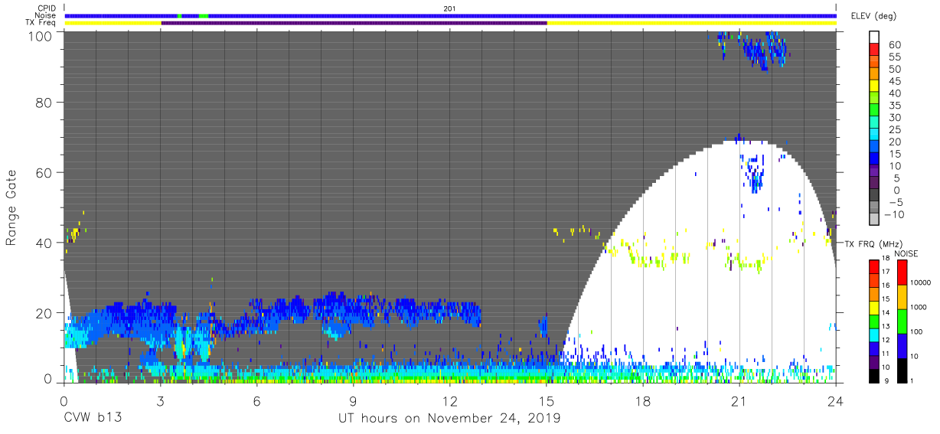Select the yellow 40–45 degree elevation swatch
Image resolution: width=940 pixels, height=434 pixels.
874,86
